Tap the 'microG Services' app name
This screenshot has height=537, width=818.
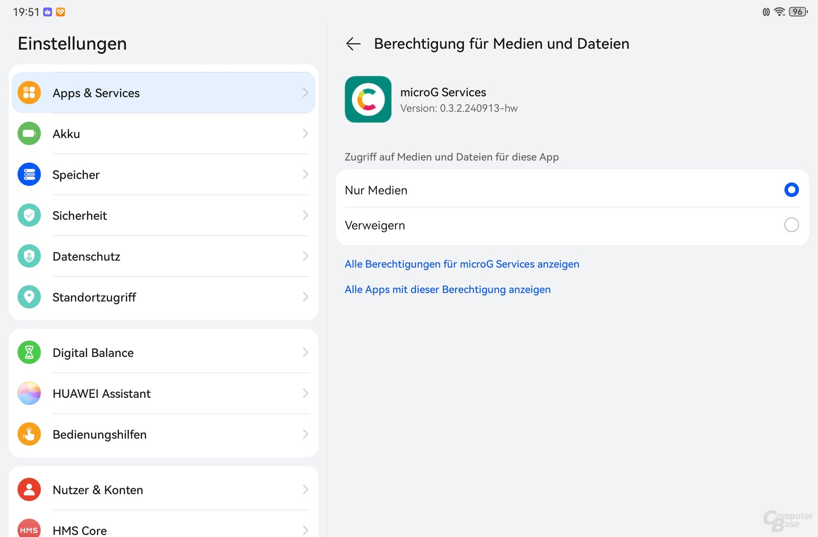pyautogui.click(x=443, y=92)
